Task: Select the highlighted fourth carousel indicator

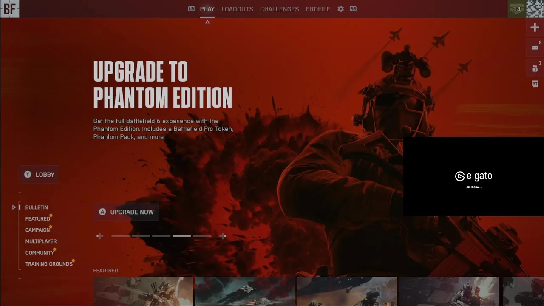Action: pos(181,236)
